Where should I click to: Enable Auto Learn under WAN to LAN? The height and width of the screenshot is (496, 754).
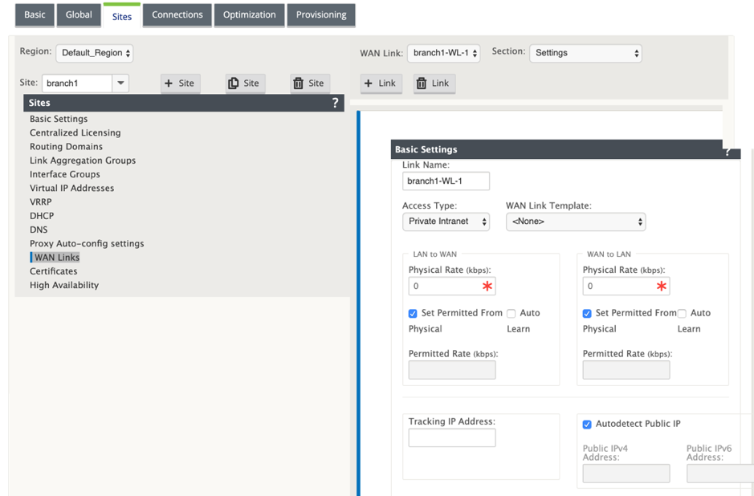(x=682, y=313)
